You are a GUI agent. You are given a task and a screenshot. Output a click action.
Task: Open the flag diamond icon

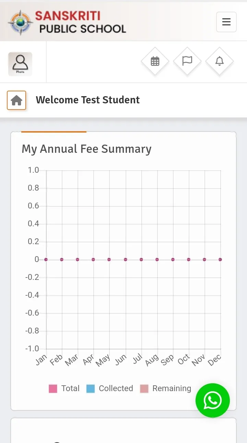coord(187,61)
